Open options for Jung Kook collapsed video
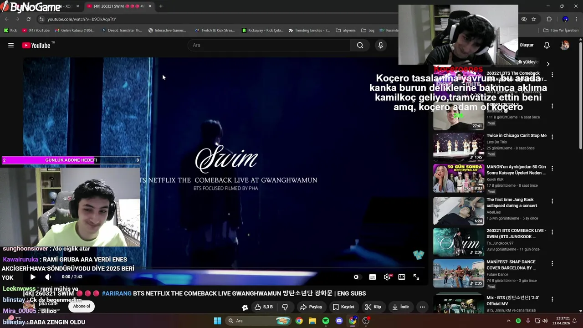The height and width of the screenshot is (328, 583). 552,201
